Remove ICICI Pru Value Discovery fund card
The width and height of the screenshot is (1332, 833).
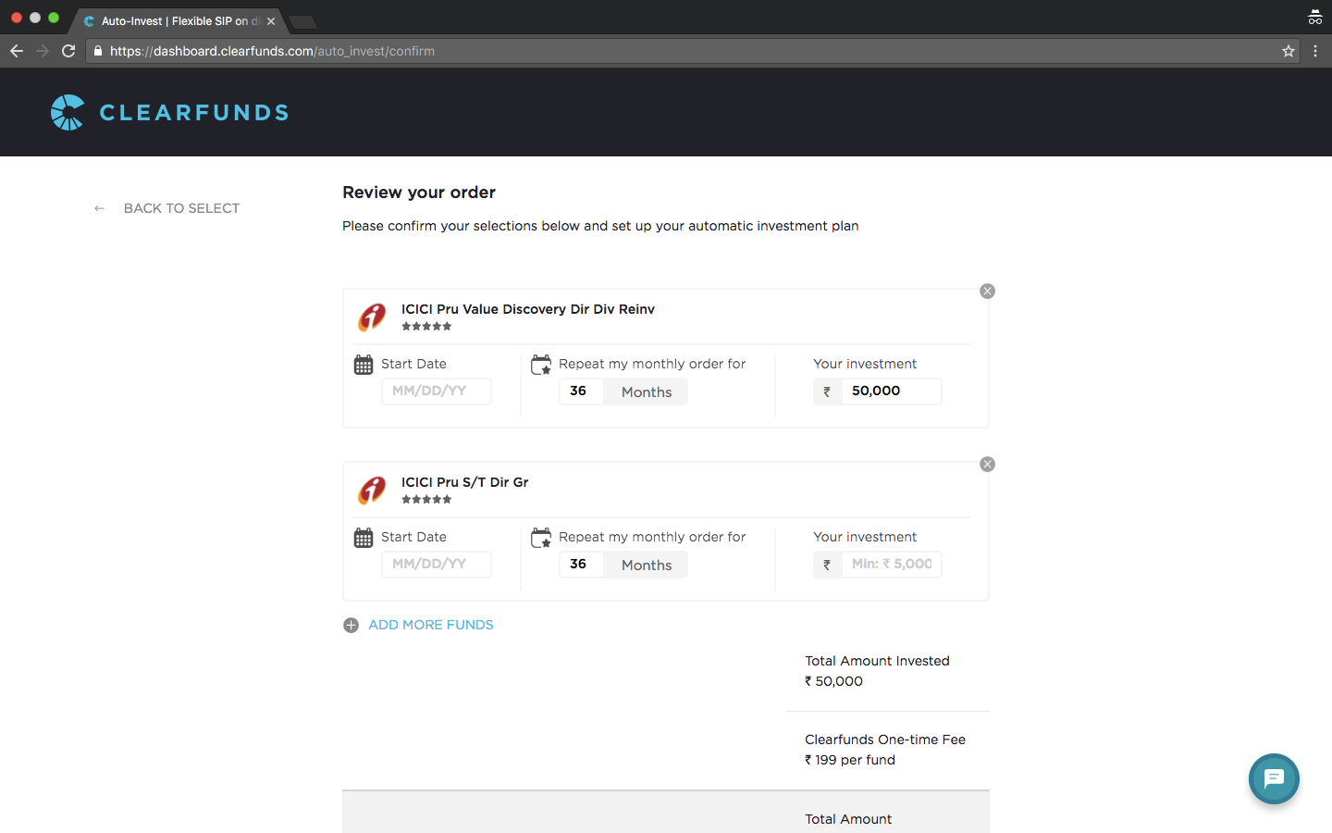point(987,291)
